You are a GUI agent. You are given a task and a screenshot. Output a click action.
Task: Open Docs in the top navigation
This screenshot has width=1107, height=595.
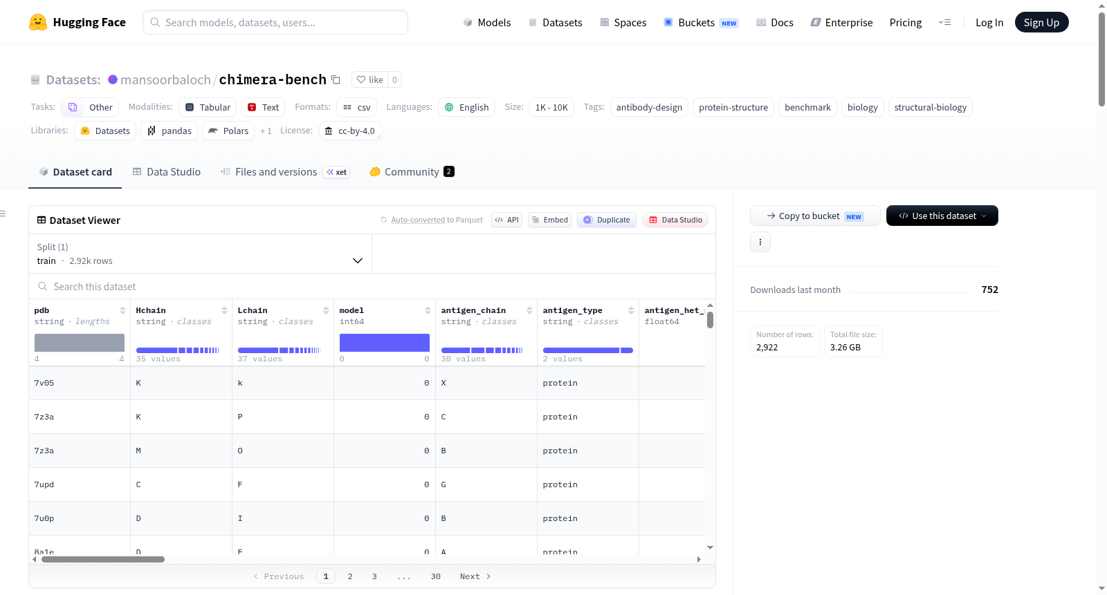(x=774, y=22)
